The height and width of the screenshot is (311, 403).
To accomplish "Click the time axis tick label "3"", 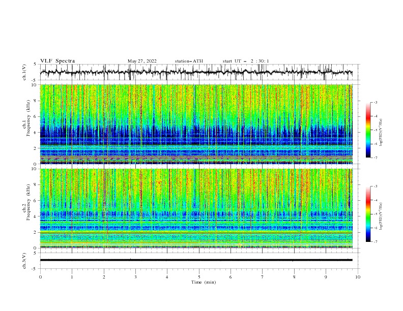I will click(x=135, y=277).
